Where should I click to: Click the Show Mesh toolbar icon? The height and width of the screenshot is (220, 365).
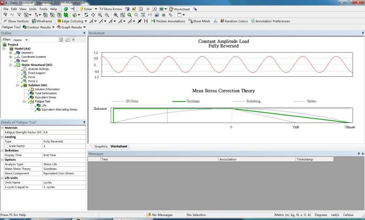[191, 21]
